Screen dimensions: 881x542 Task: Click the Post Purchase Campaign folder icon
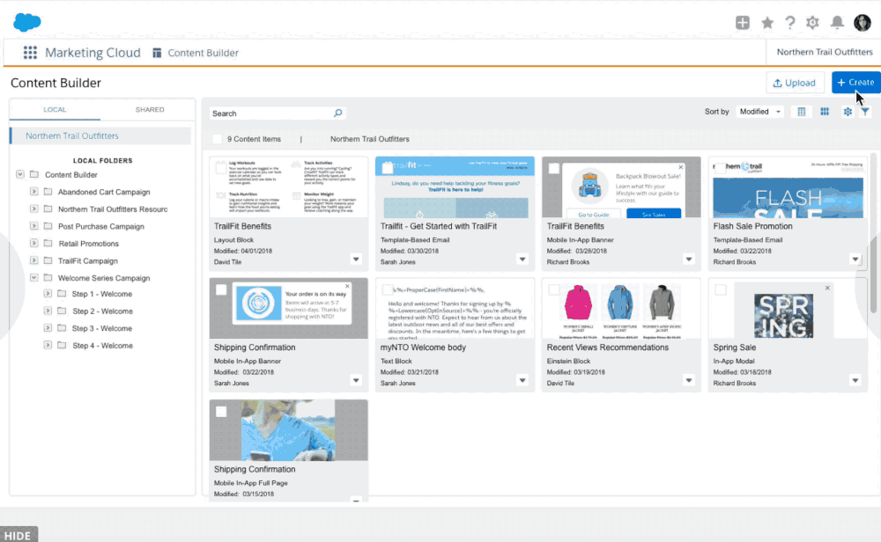point(48,226)
